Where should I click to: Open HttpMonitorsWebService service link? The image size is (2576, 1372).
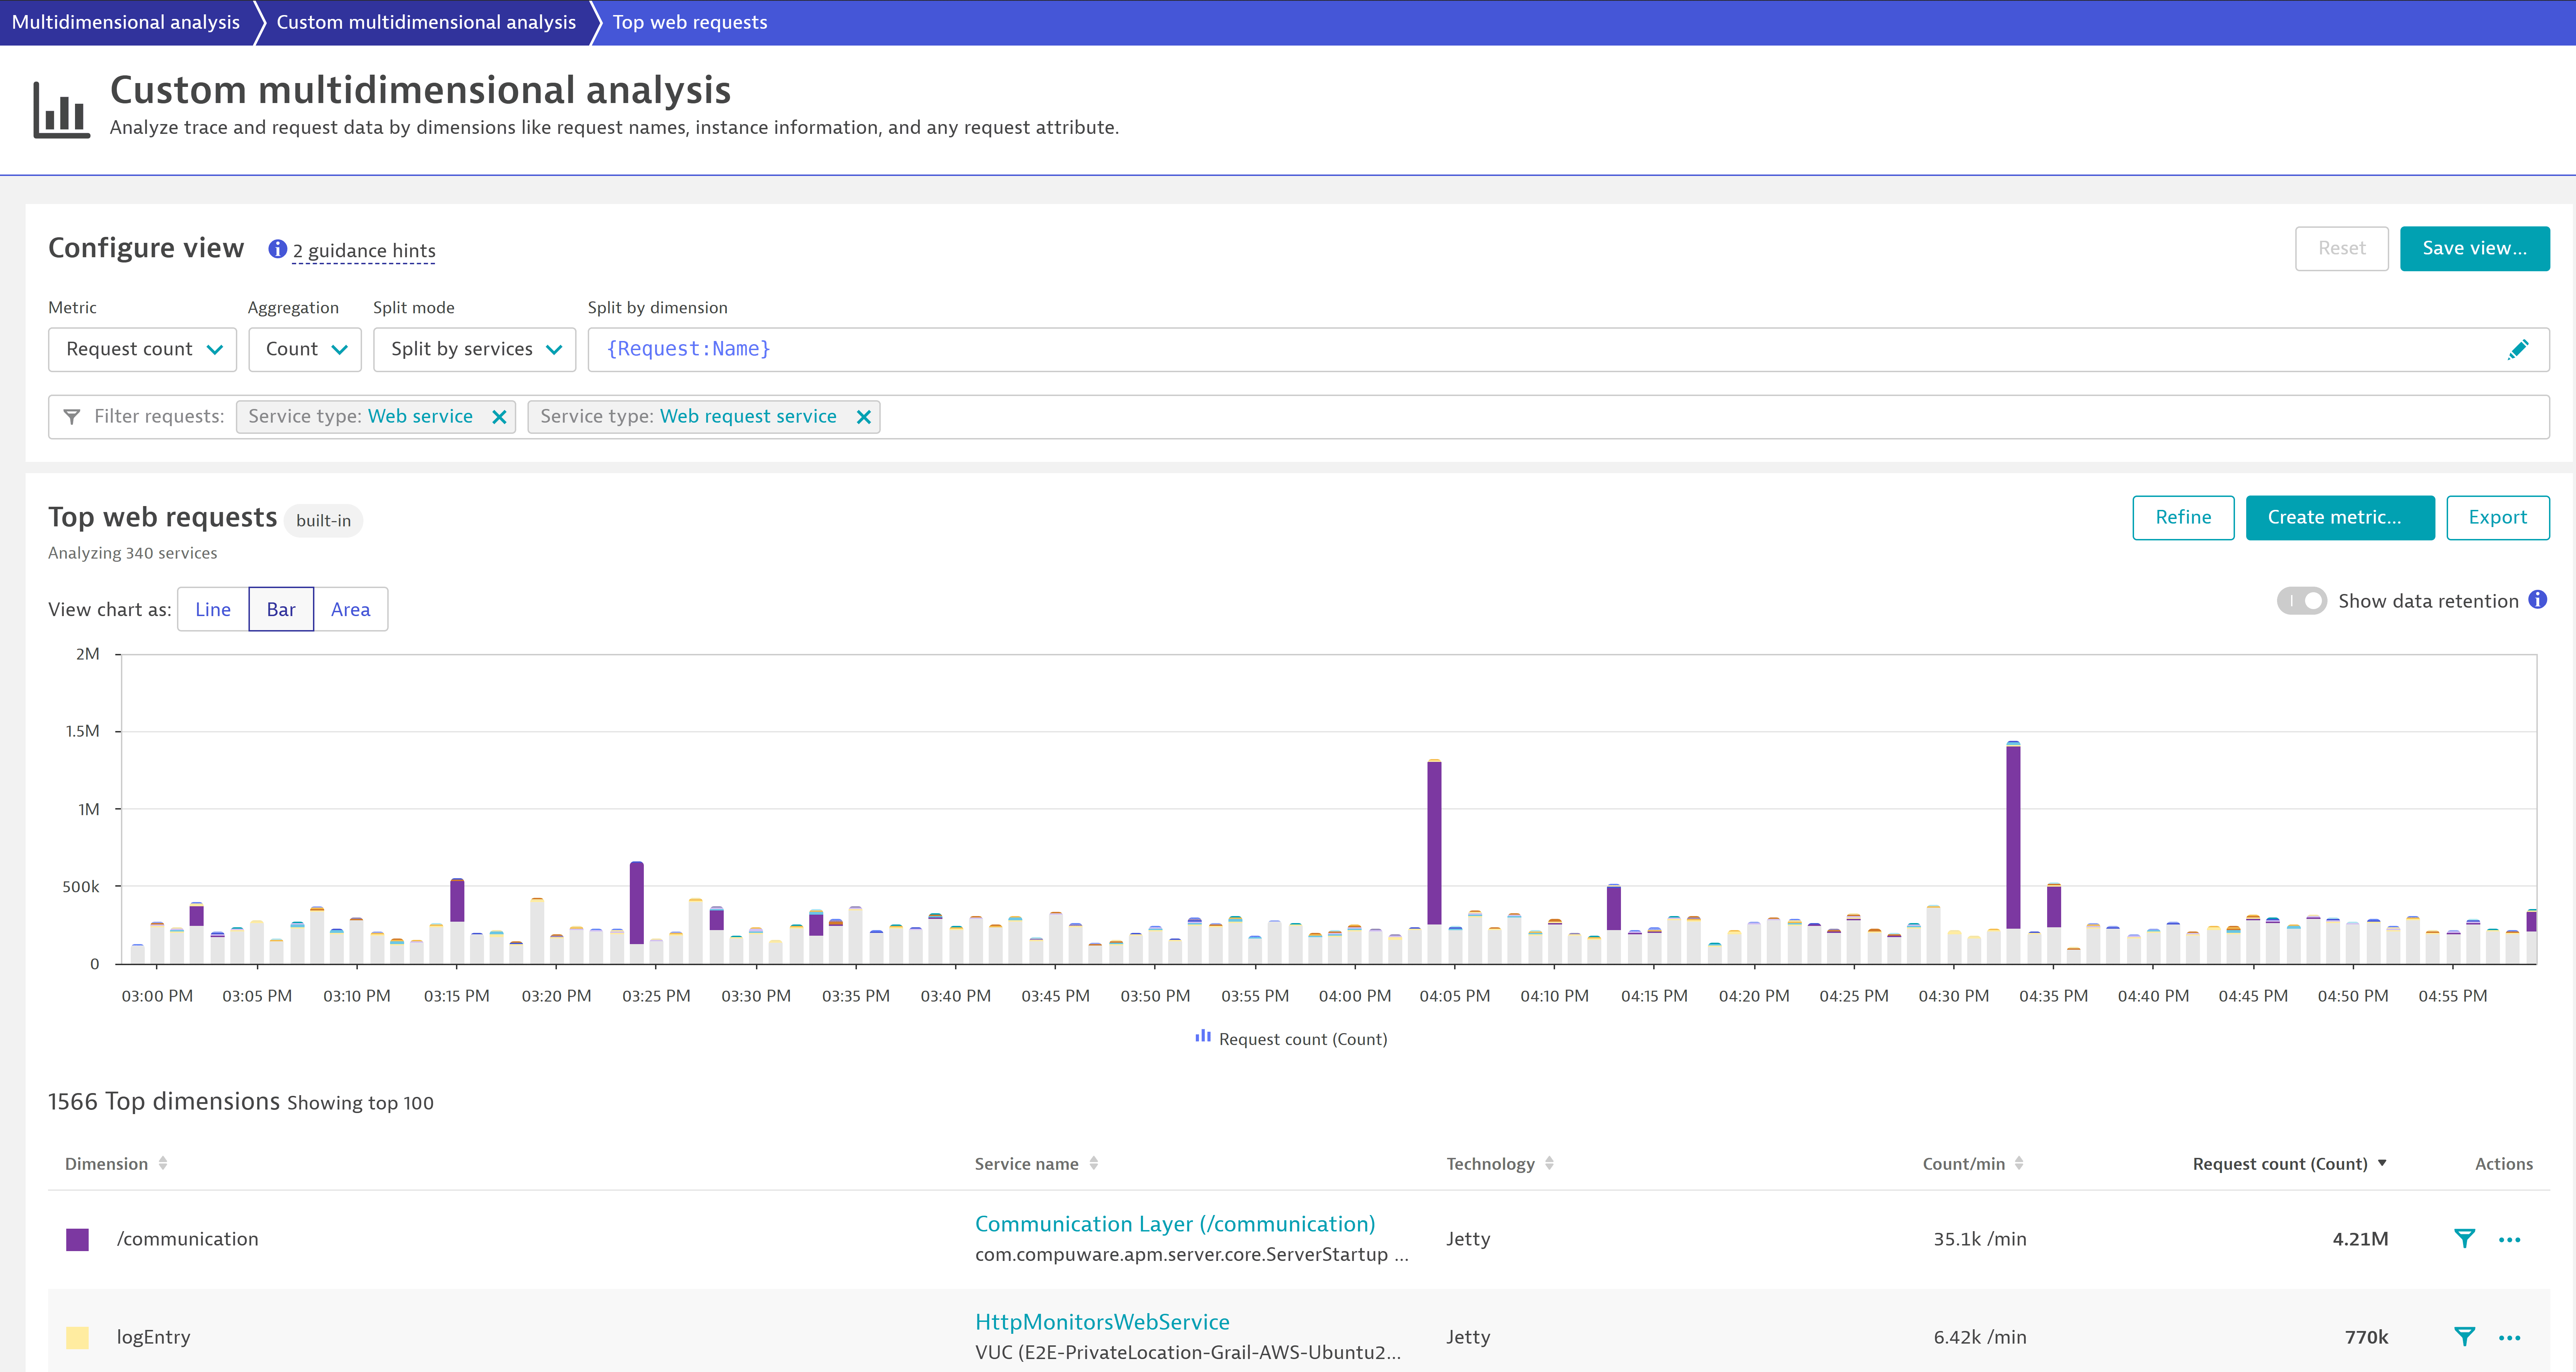1102,1322
